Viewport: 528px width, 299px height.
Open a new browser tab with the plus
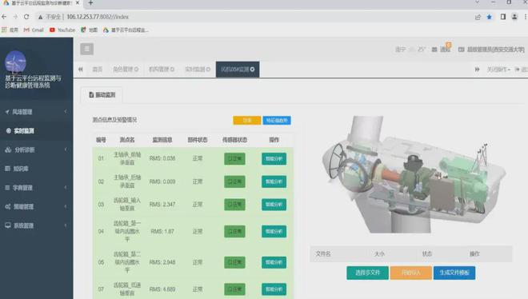[90, 3]
